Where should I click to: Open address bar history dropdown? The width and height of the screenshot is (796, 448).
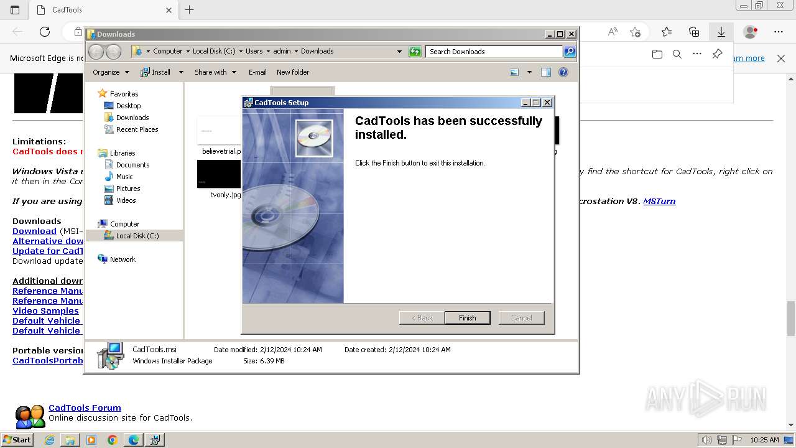coord(399,52)
